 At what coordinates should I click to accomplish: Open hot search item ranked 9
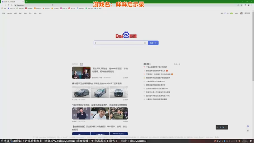pos(156,99)
